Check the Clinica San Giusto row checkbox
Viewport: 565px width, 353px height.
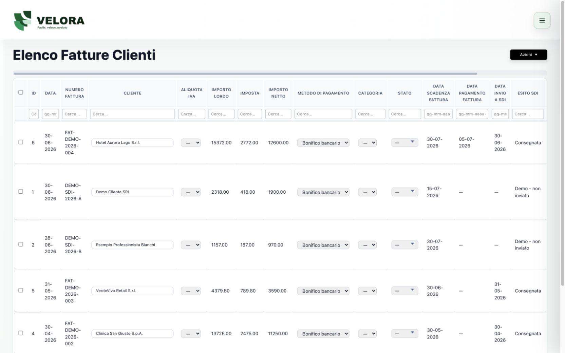pos(21,333)
